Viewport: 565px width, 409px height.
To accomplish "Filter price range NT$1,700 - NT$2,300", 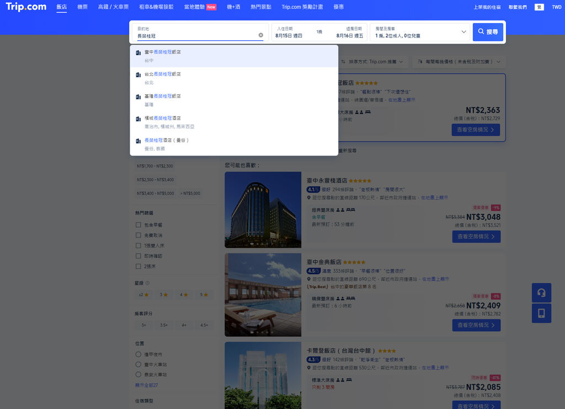I will pos(155,166).
